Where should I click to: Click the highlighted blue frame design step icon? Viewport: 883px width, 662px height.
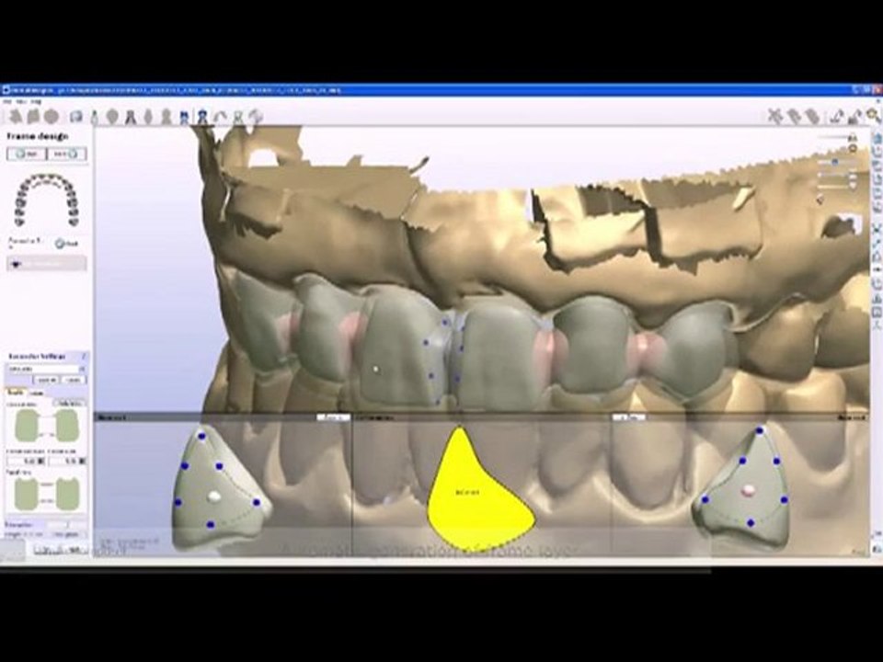(x=202, y=117)
